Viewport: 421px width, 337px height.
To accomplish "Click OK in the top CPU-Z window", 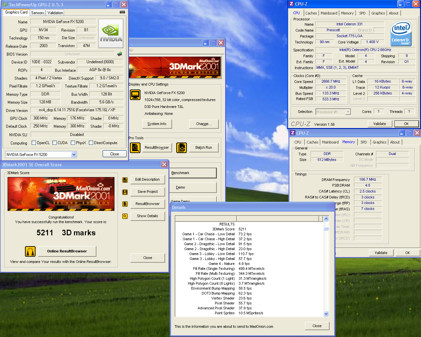I will [x=406, y=124].
